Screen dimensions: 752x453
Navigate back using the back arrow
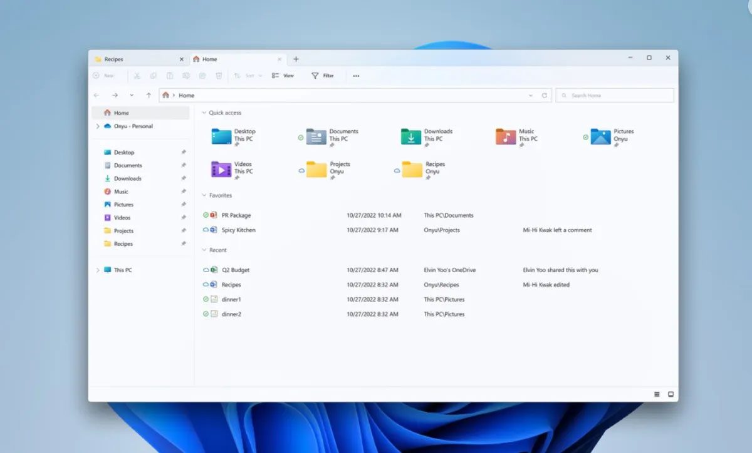(96, 95)
